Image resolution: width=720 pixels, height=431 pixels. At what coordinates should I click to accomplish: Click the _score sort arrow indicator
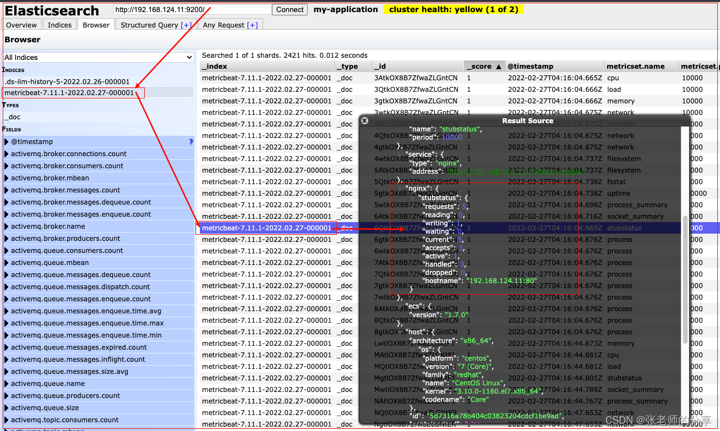point(499,67)
